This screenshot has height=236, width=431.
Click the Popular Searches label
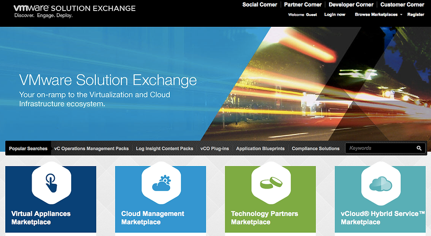(x=28, y=149)
